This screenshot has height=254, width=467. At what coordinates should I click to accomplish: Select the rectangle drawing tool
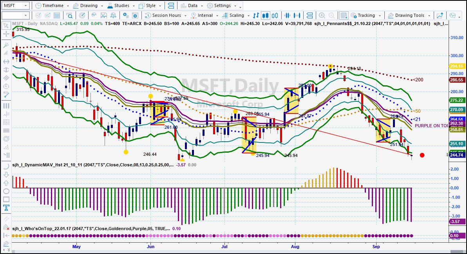click(x=6, y=199)
